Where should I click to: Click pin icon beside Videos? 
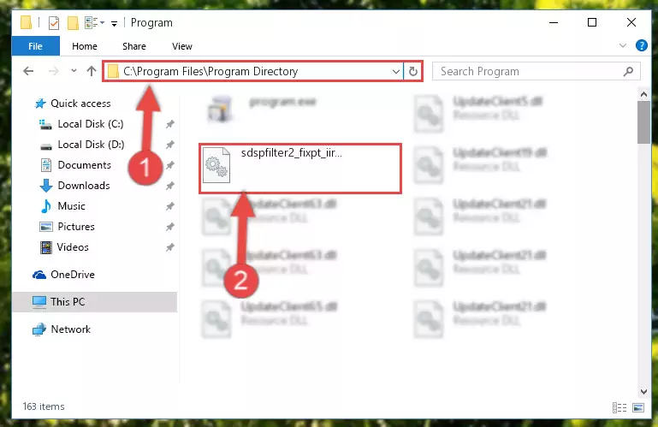click(x=169, y=247)
